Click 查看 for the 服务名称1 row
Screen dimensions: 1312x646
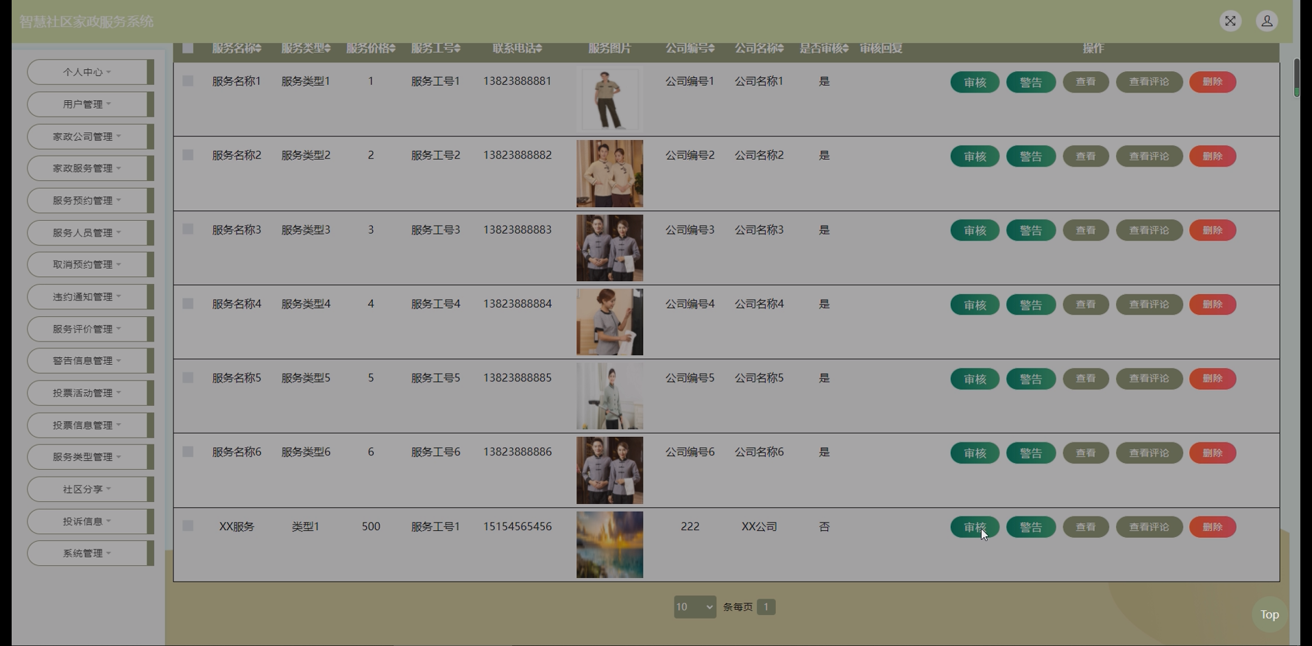click(x=1086, y=82)
